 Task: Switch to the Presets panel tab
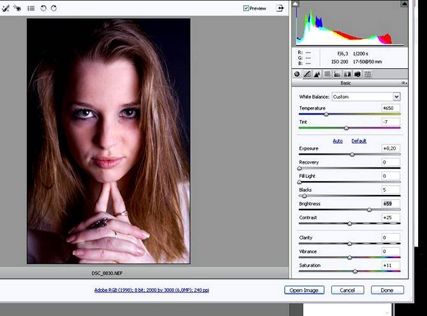368,74
